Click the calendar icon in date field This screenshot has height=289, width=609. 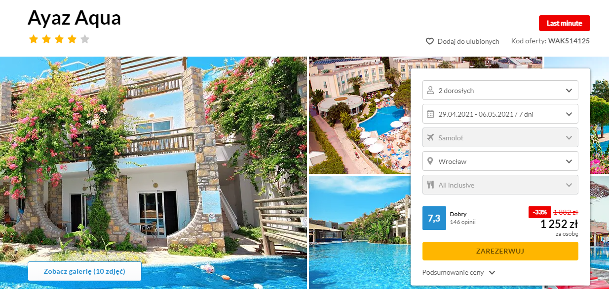pos(430,114)
